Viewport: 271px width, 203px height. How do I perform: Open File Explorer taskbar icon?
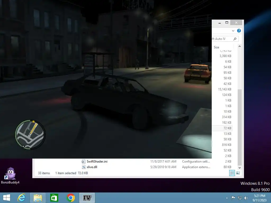[38, 198]
